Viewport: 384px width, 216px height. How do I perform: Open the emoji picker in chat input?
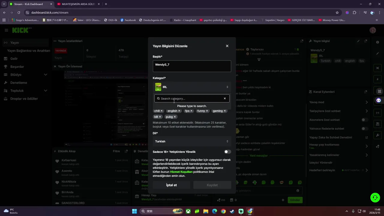[x=298, y=190]
